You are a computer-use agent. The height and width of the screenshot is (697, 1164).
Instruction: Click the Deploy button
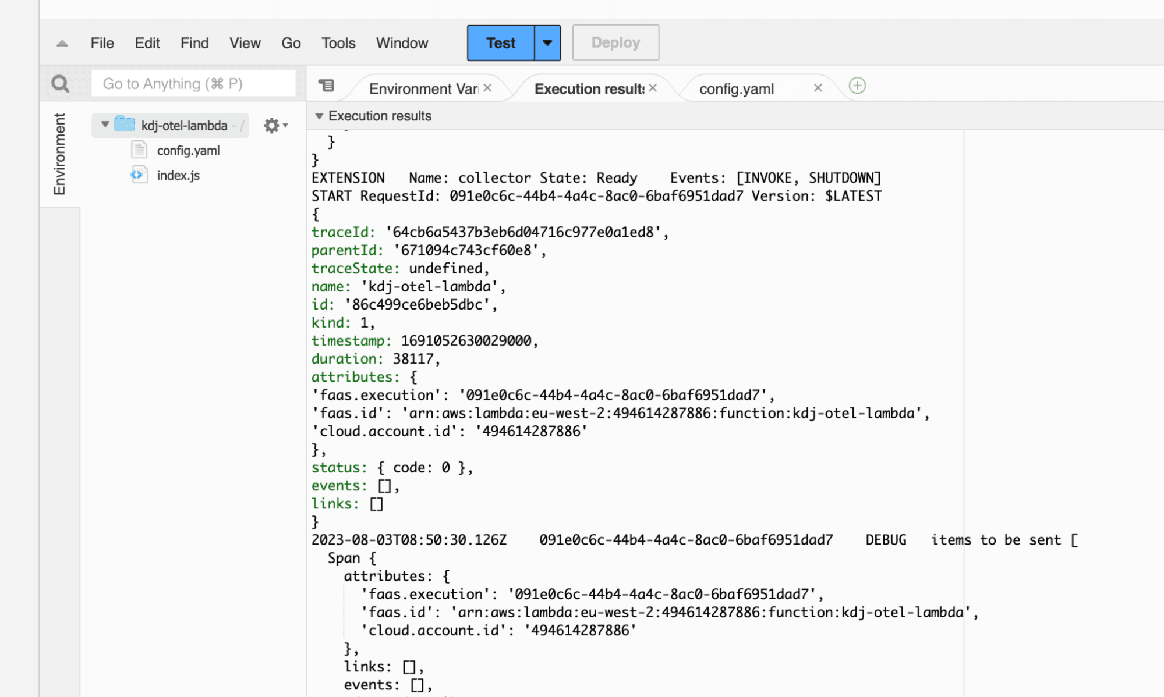tap(615, 42)
